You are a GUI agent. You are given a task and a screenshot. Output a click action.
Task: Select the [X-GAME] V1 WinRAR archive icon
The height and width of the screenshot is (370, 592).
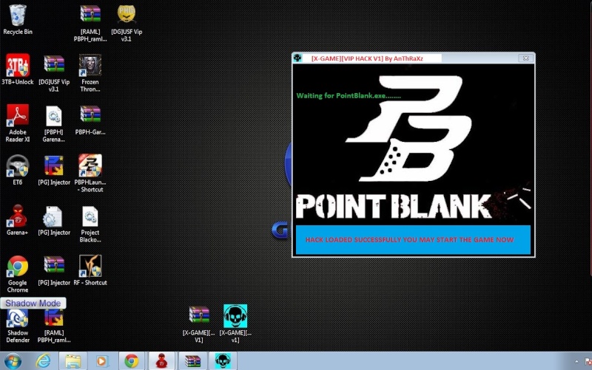(199, 315)
